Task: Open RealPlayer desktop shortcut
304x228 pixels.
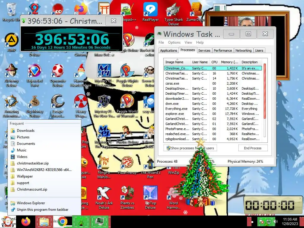Action: tap(151, 12)
